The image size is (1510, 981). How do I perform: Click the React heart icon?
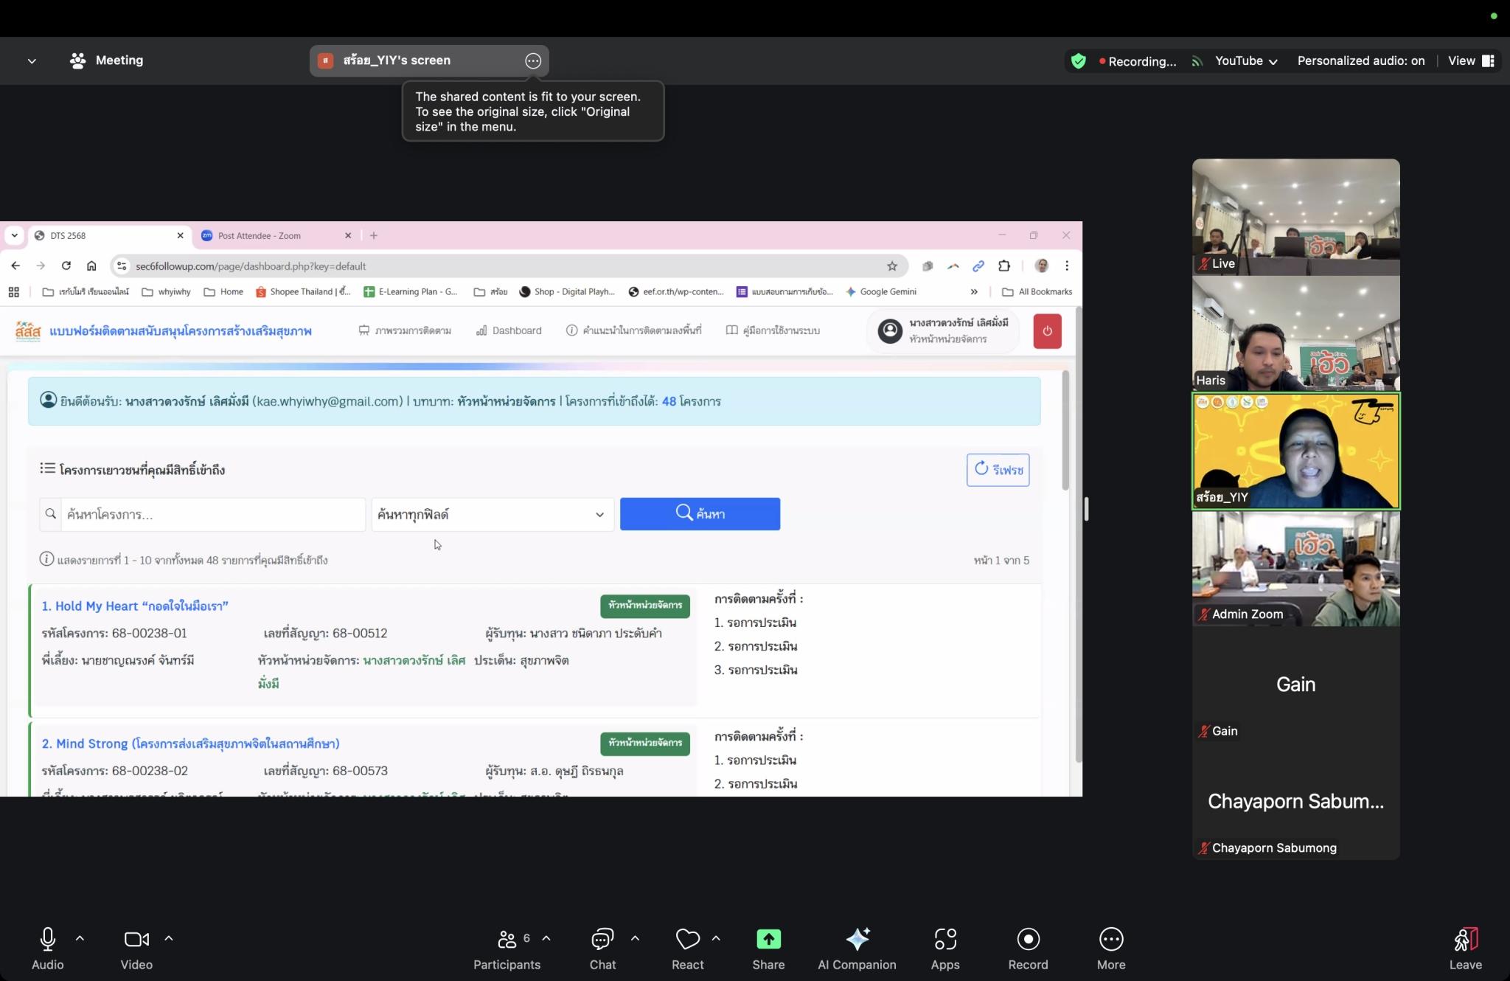(687, 939)
